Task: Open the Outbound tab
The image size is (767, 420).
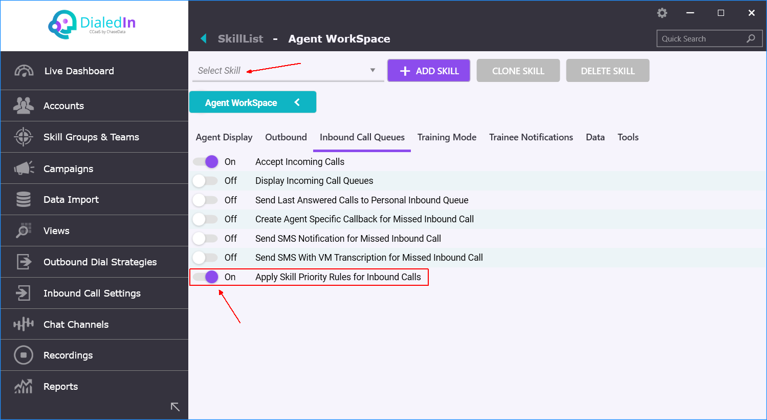Action: point(286,137)
